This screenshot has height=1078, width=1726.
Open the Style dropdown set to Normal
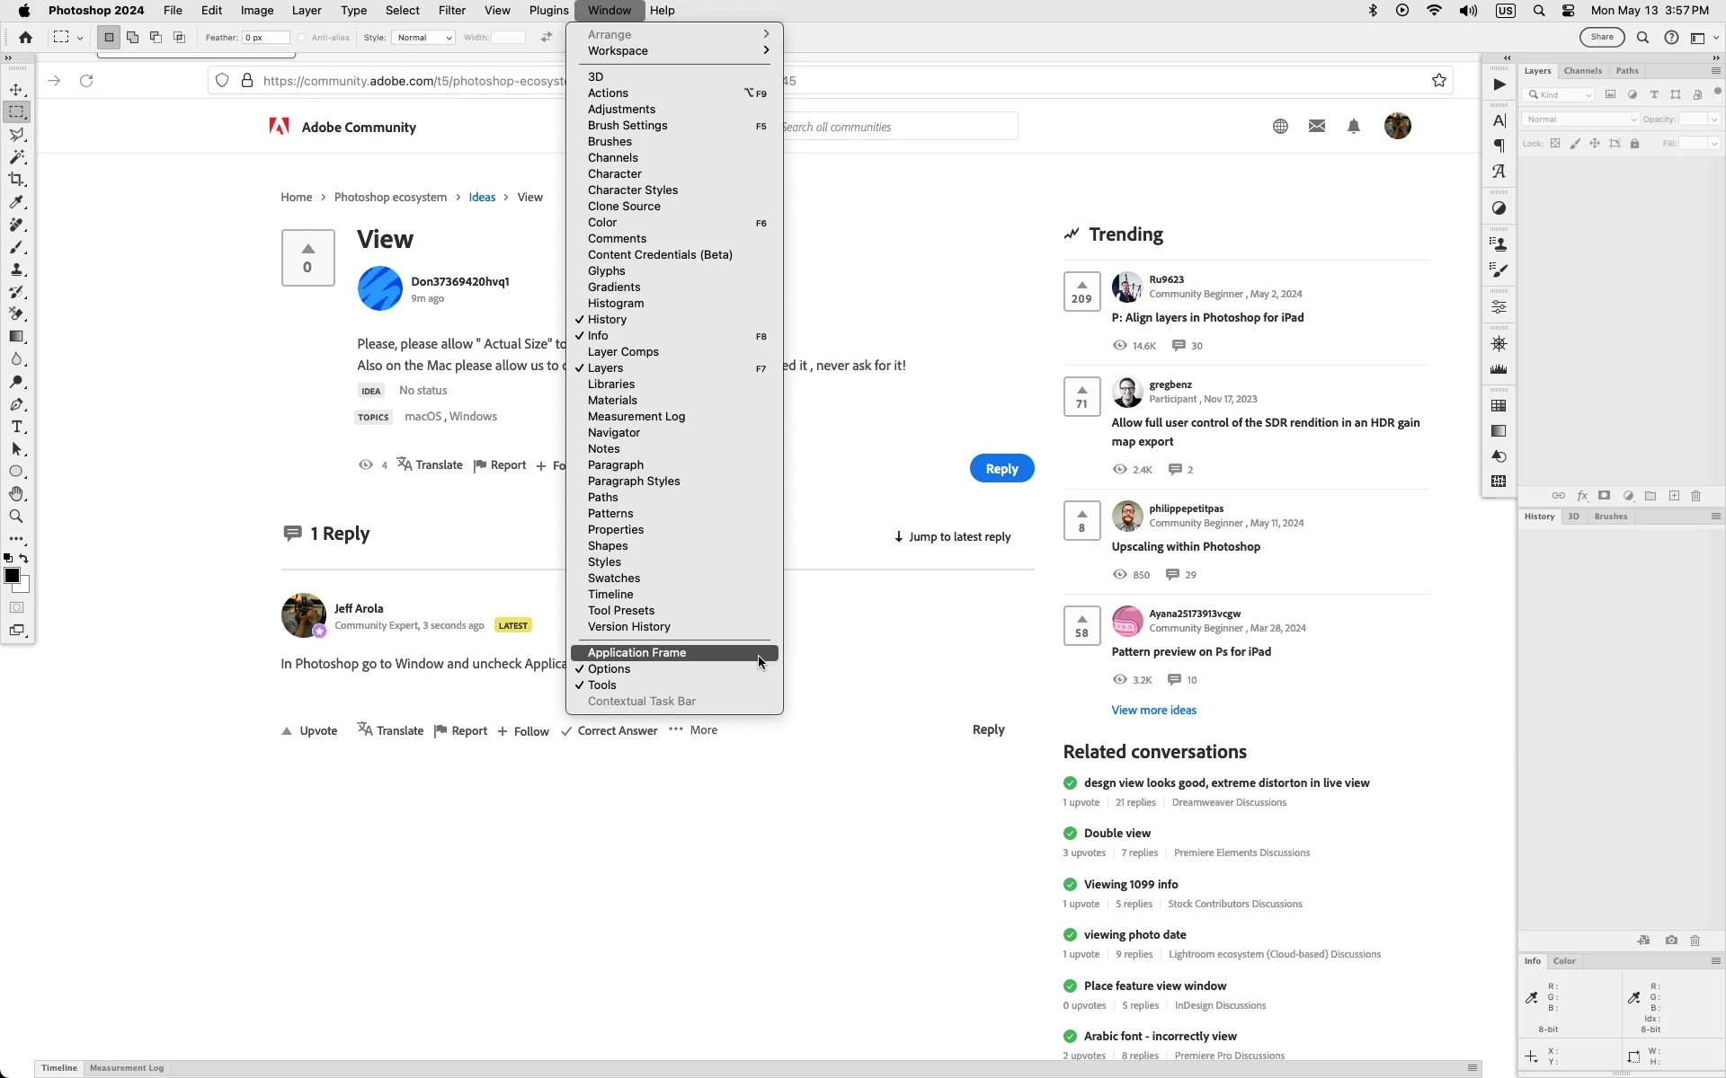423,38
